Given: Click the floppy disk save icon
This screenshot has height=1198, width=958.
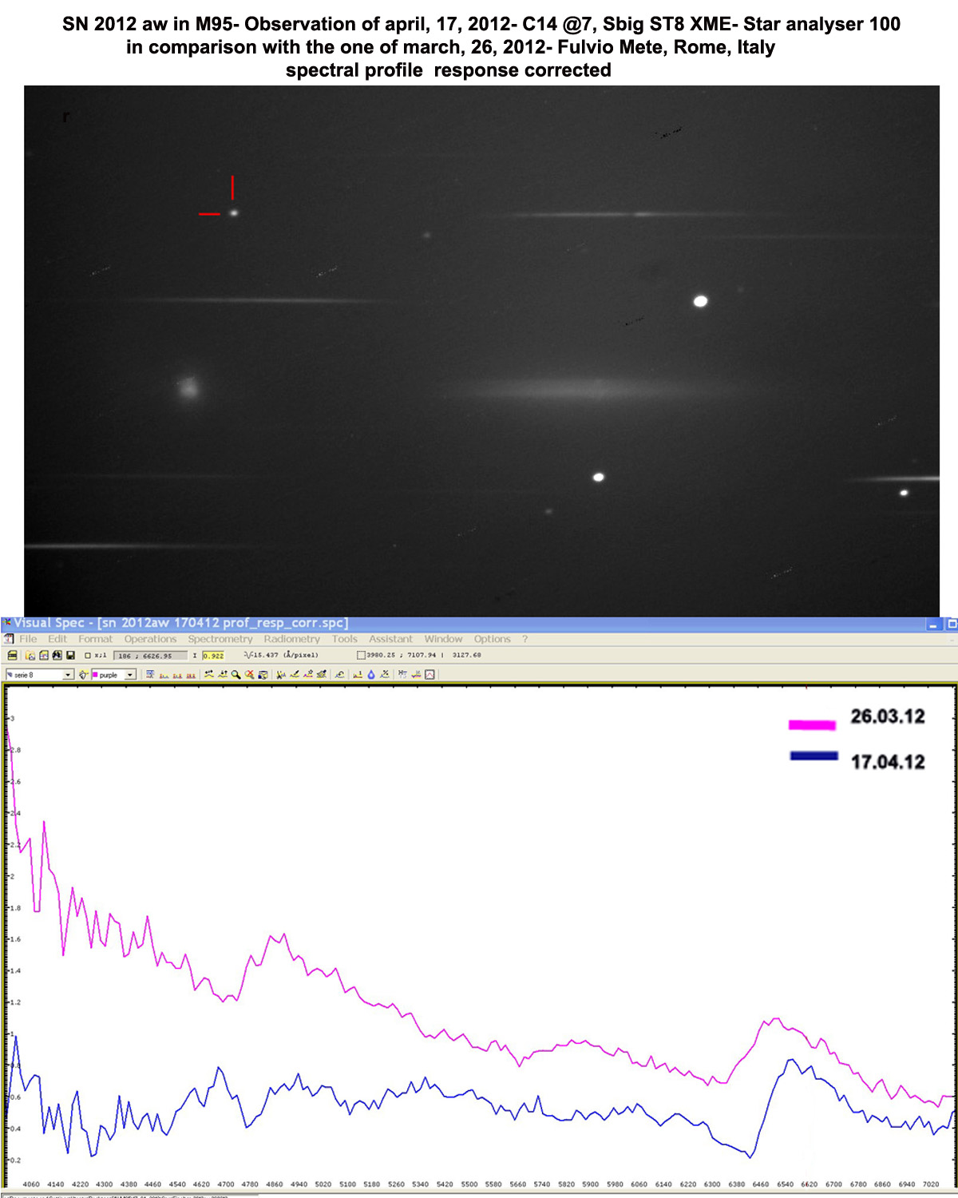Looking at the screenshot, I should click(70, 656).
